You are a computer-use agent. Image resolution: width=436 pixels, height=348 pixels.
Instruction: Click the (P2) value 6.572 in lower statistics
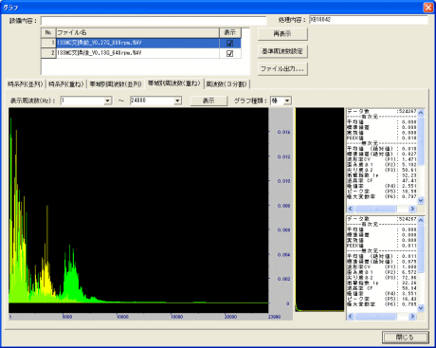(409, 272)
